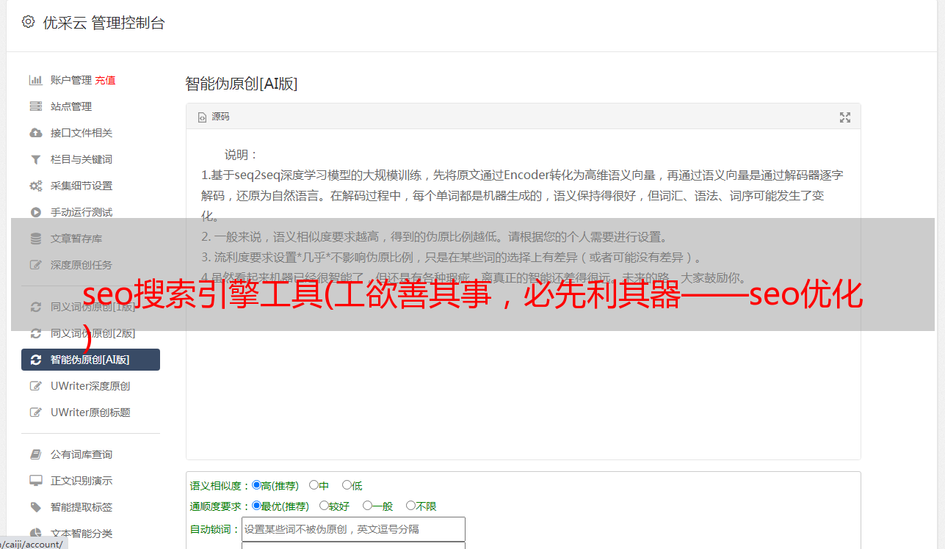
Task: Click the gear icon beside 优采云 title
Action: (28, 22)
